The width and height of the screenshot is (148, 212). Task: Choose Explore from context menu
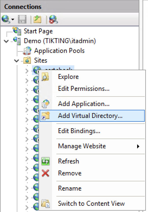point(92,77)
